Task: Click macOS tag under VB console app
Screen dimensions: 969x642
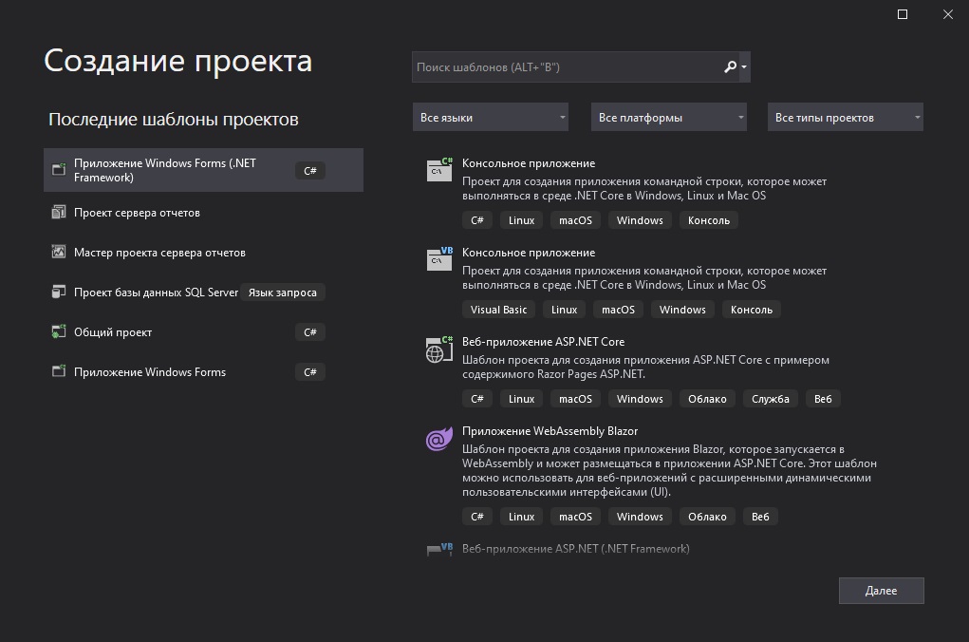Action: pos(618,310)
